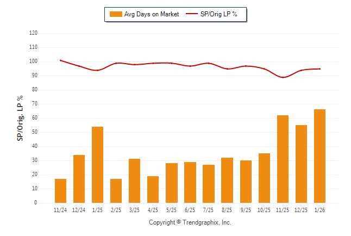The height and width of the screenshot is (236, 351).
Task: Toggle the Avg Days on Market legend label
Action: coord(152,14)
